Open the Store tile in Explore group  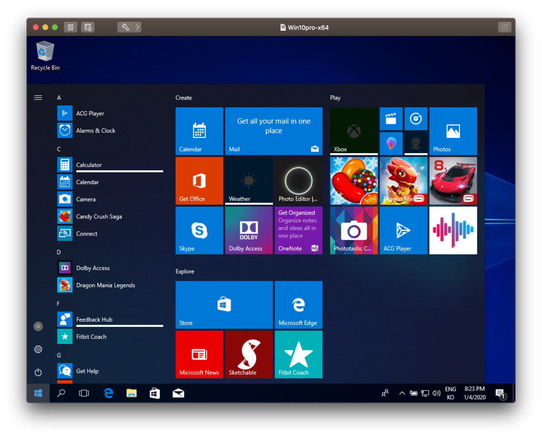click(x=224, y=304)
